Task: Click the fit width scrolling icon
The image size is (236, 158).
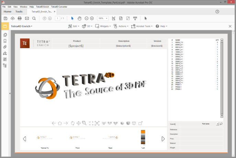Action: coord(114,18)
